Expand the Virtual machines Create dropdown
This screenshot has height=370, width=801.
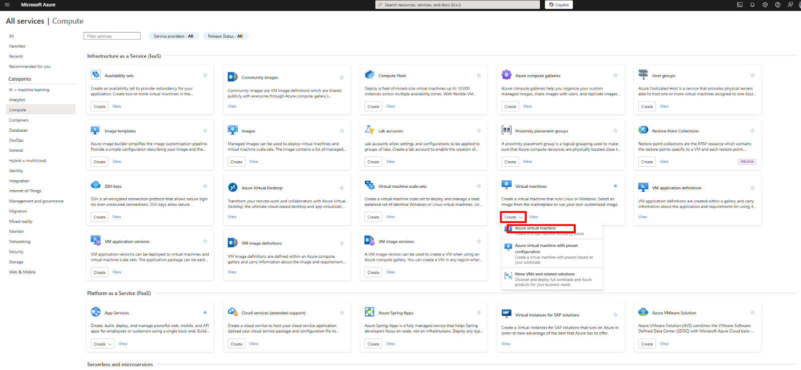coord(513,217)
